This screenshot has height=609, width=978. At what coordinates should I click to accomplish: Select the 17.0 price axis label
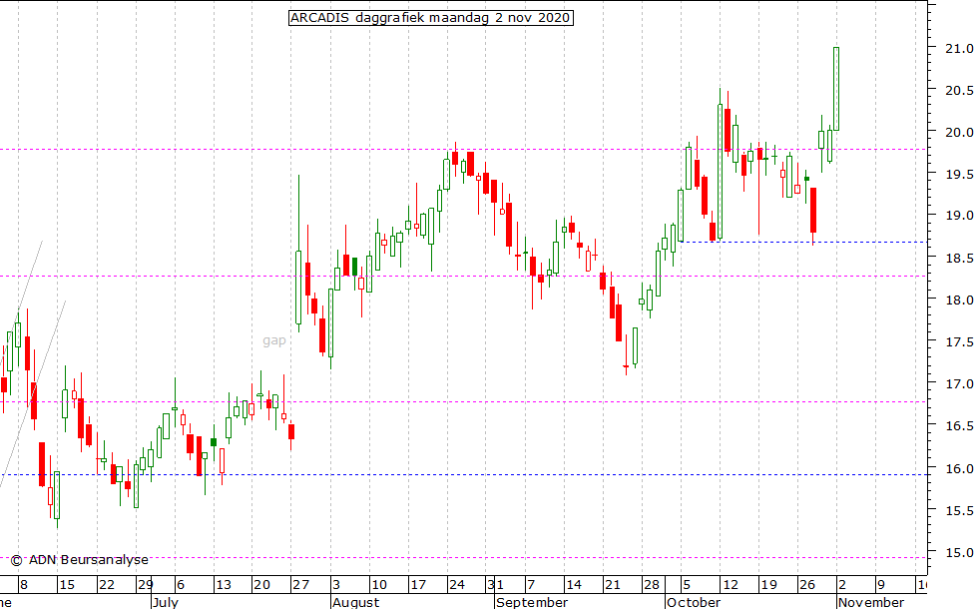tap(959, 383)
